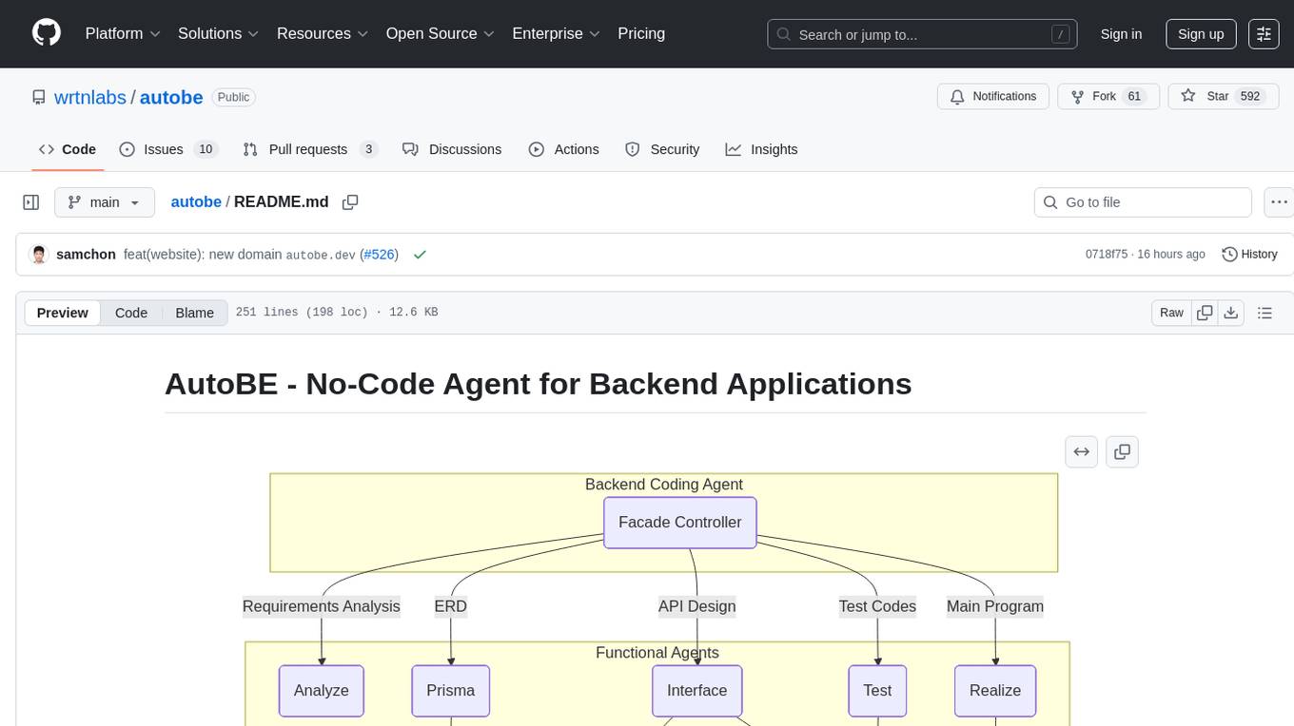Fork the repository
The width and height of the screenshot is (1294, 726).
[1108, 97]
